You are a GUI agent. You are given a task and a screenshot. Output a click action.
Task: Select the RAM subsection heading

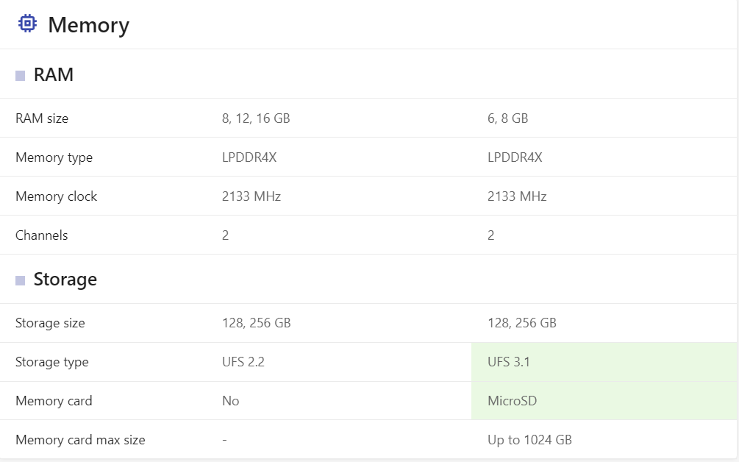pos(54,75)
